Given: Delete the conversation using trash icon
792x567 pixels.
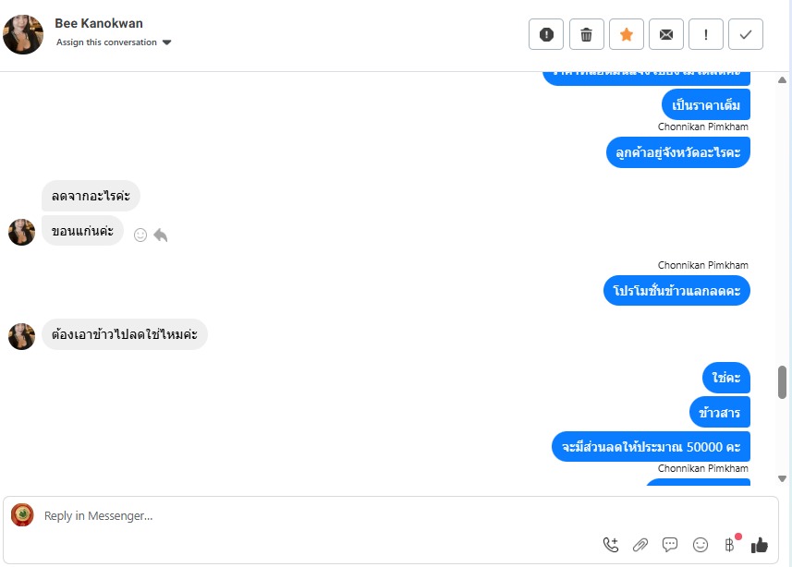Looking at the screenshot, I should pyautogui.click(x=587, y=34).
